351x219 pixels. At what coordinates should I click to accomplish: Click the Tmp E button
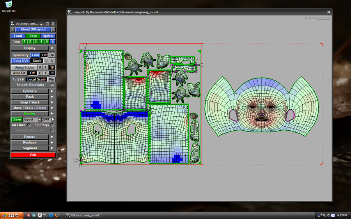tap(52, 42)
